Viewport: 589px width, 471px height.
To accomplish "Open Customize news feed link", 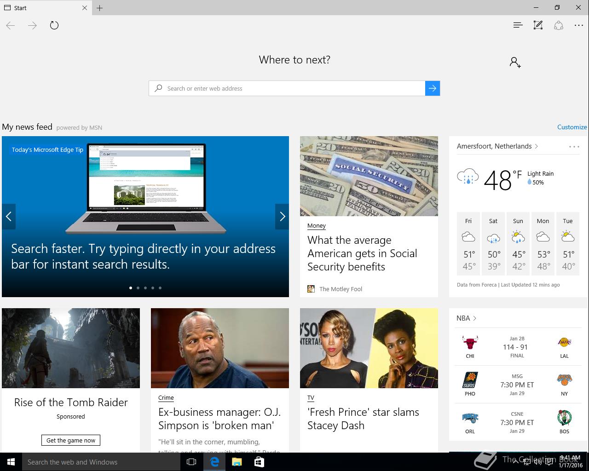I will (x=572, y=127).
